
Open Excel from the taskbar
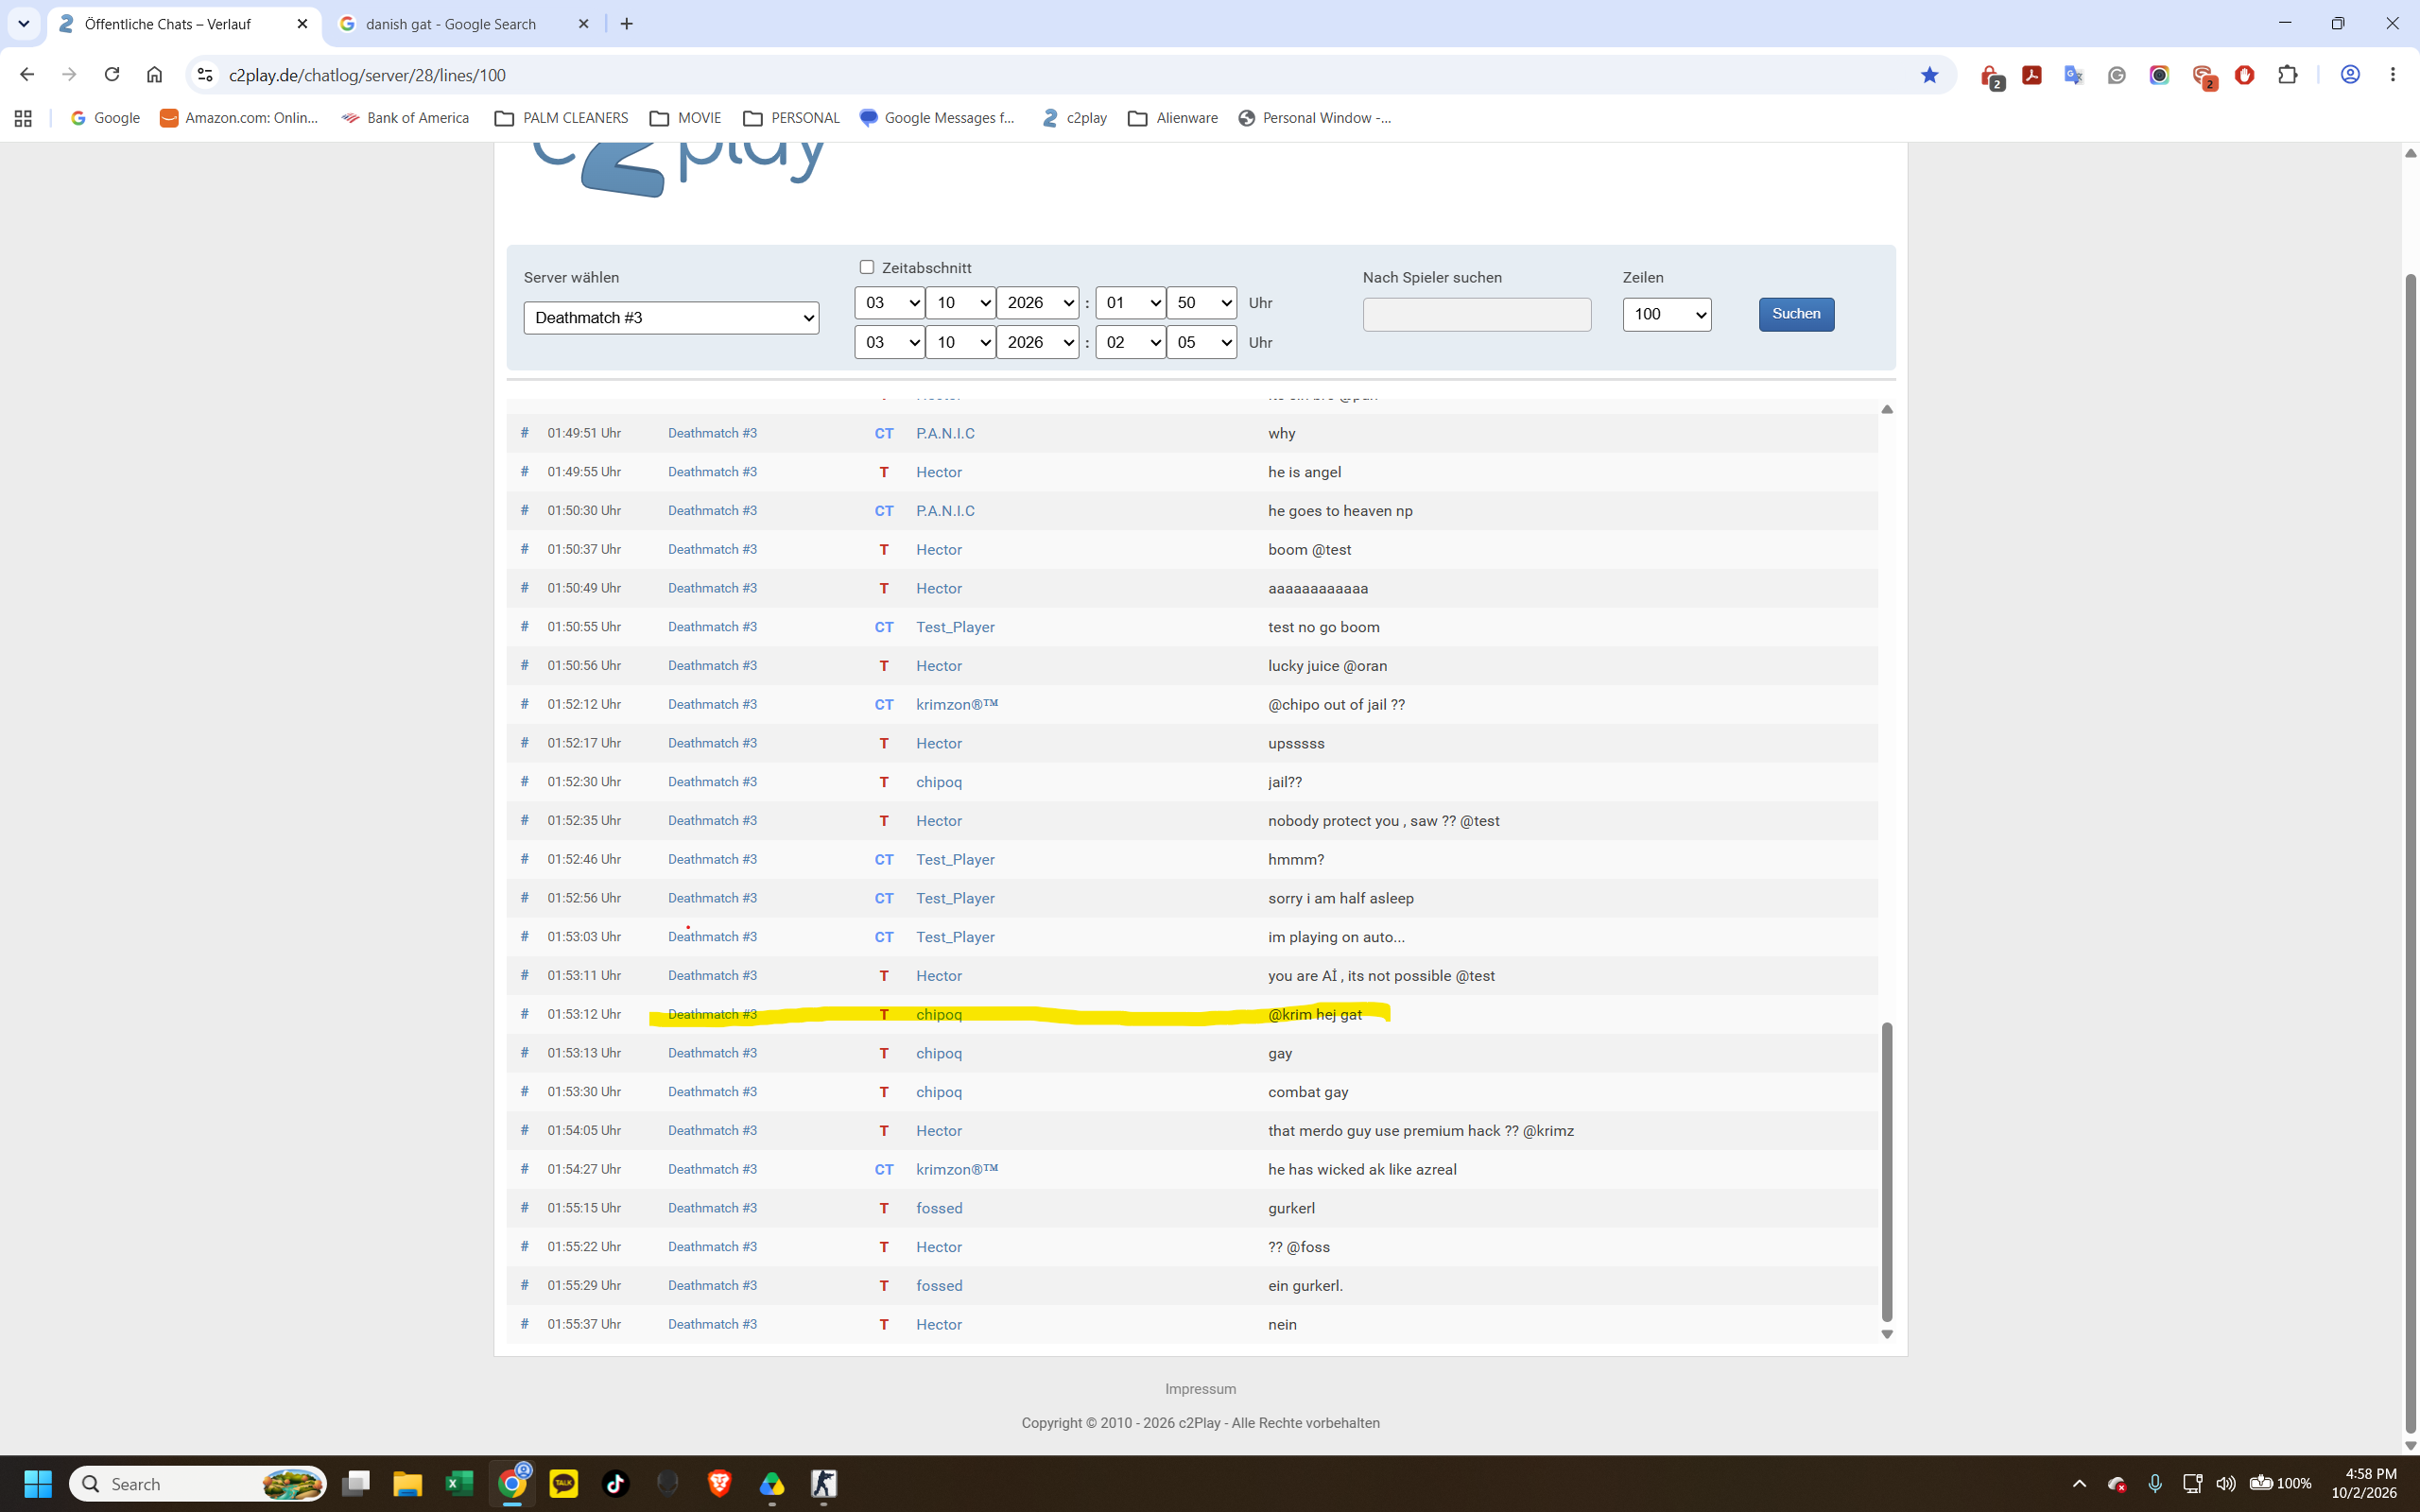(459, 1484)
